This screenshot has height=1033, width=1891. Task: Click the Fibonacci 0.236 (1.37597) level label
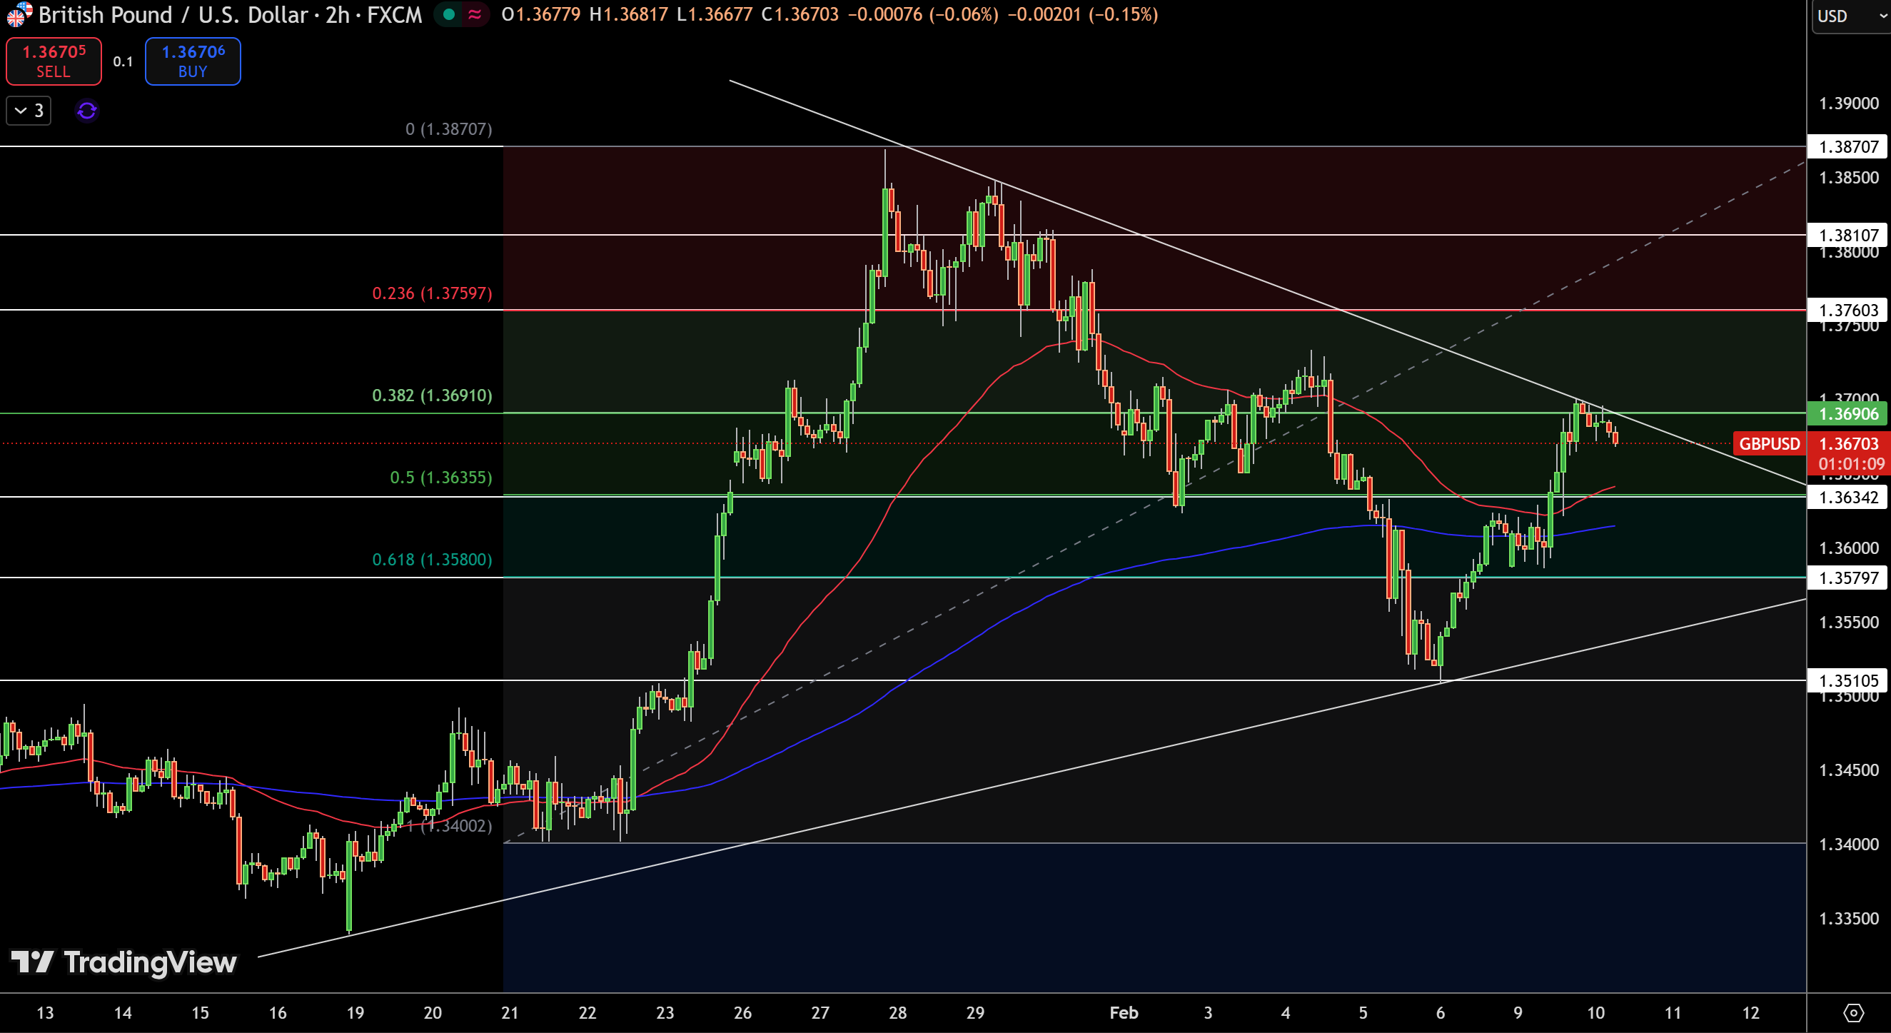(x=432, y=293)
